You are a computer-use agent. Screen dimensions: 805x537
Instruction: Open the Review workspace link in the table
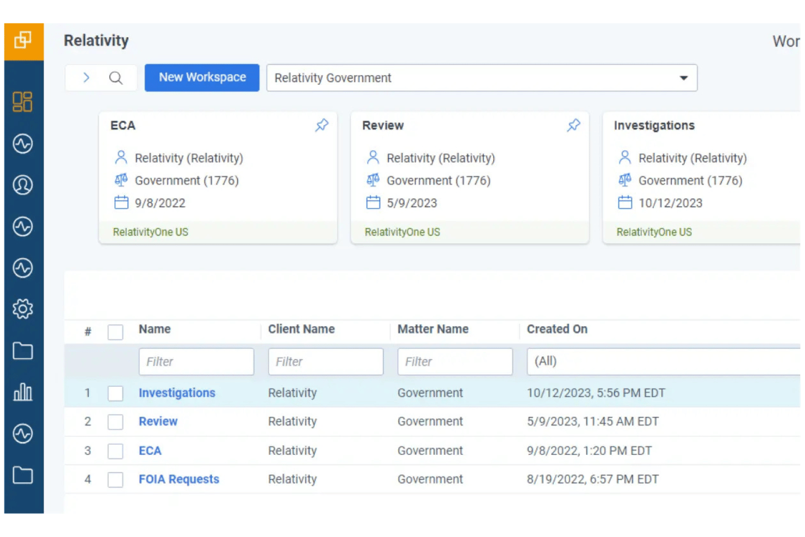click(x=158, y=421)
